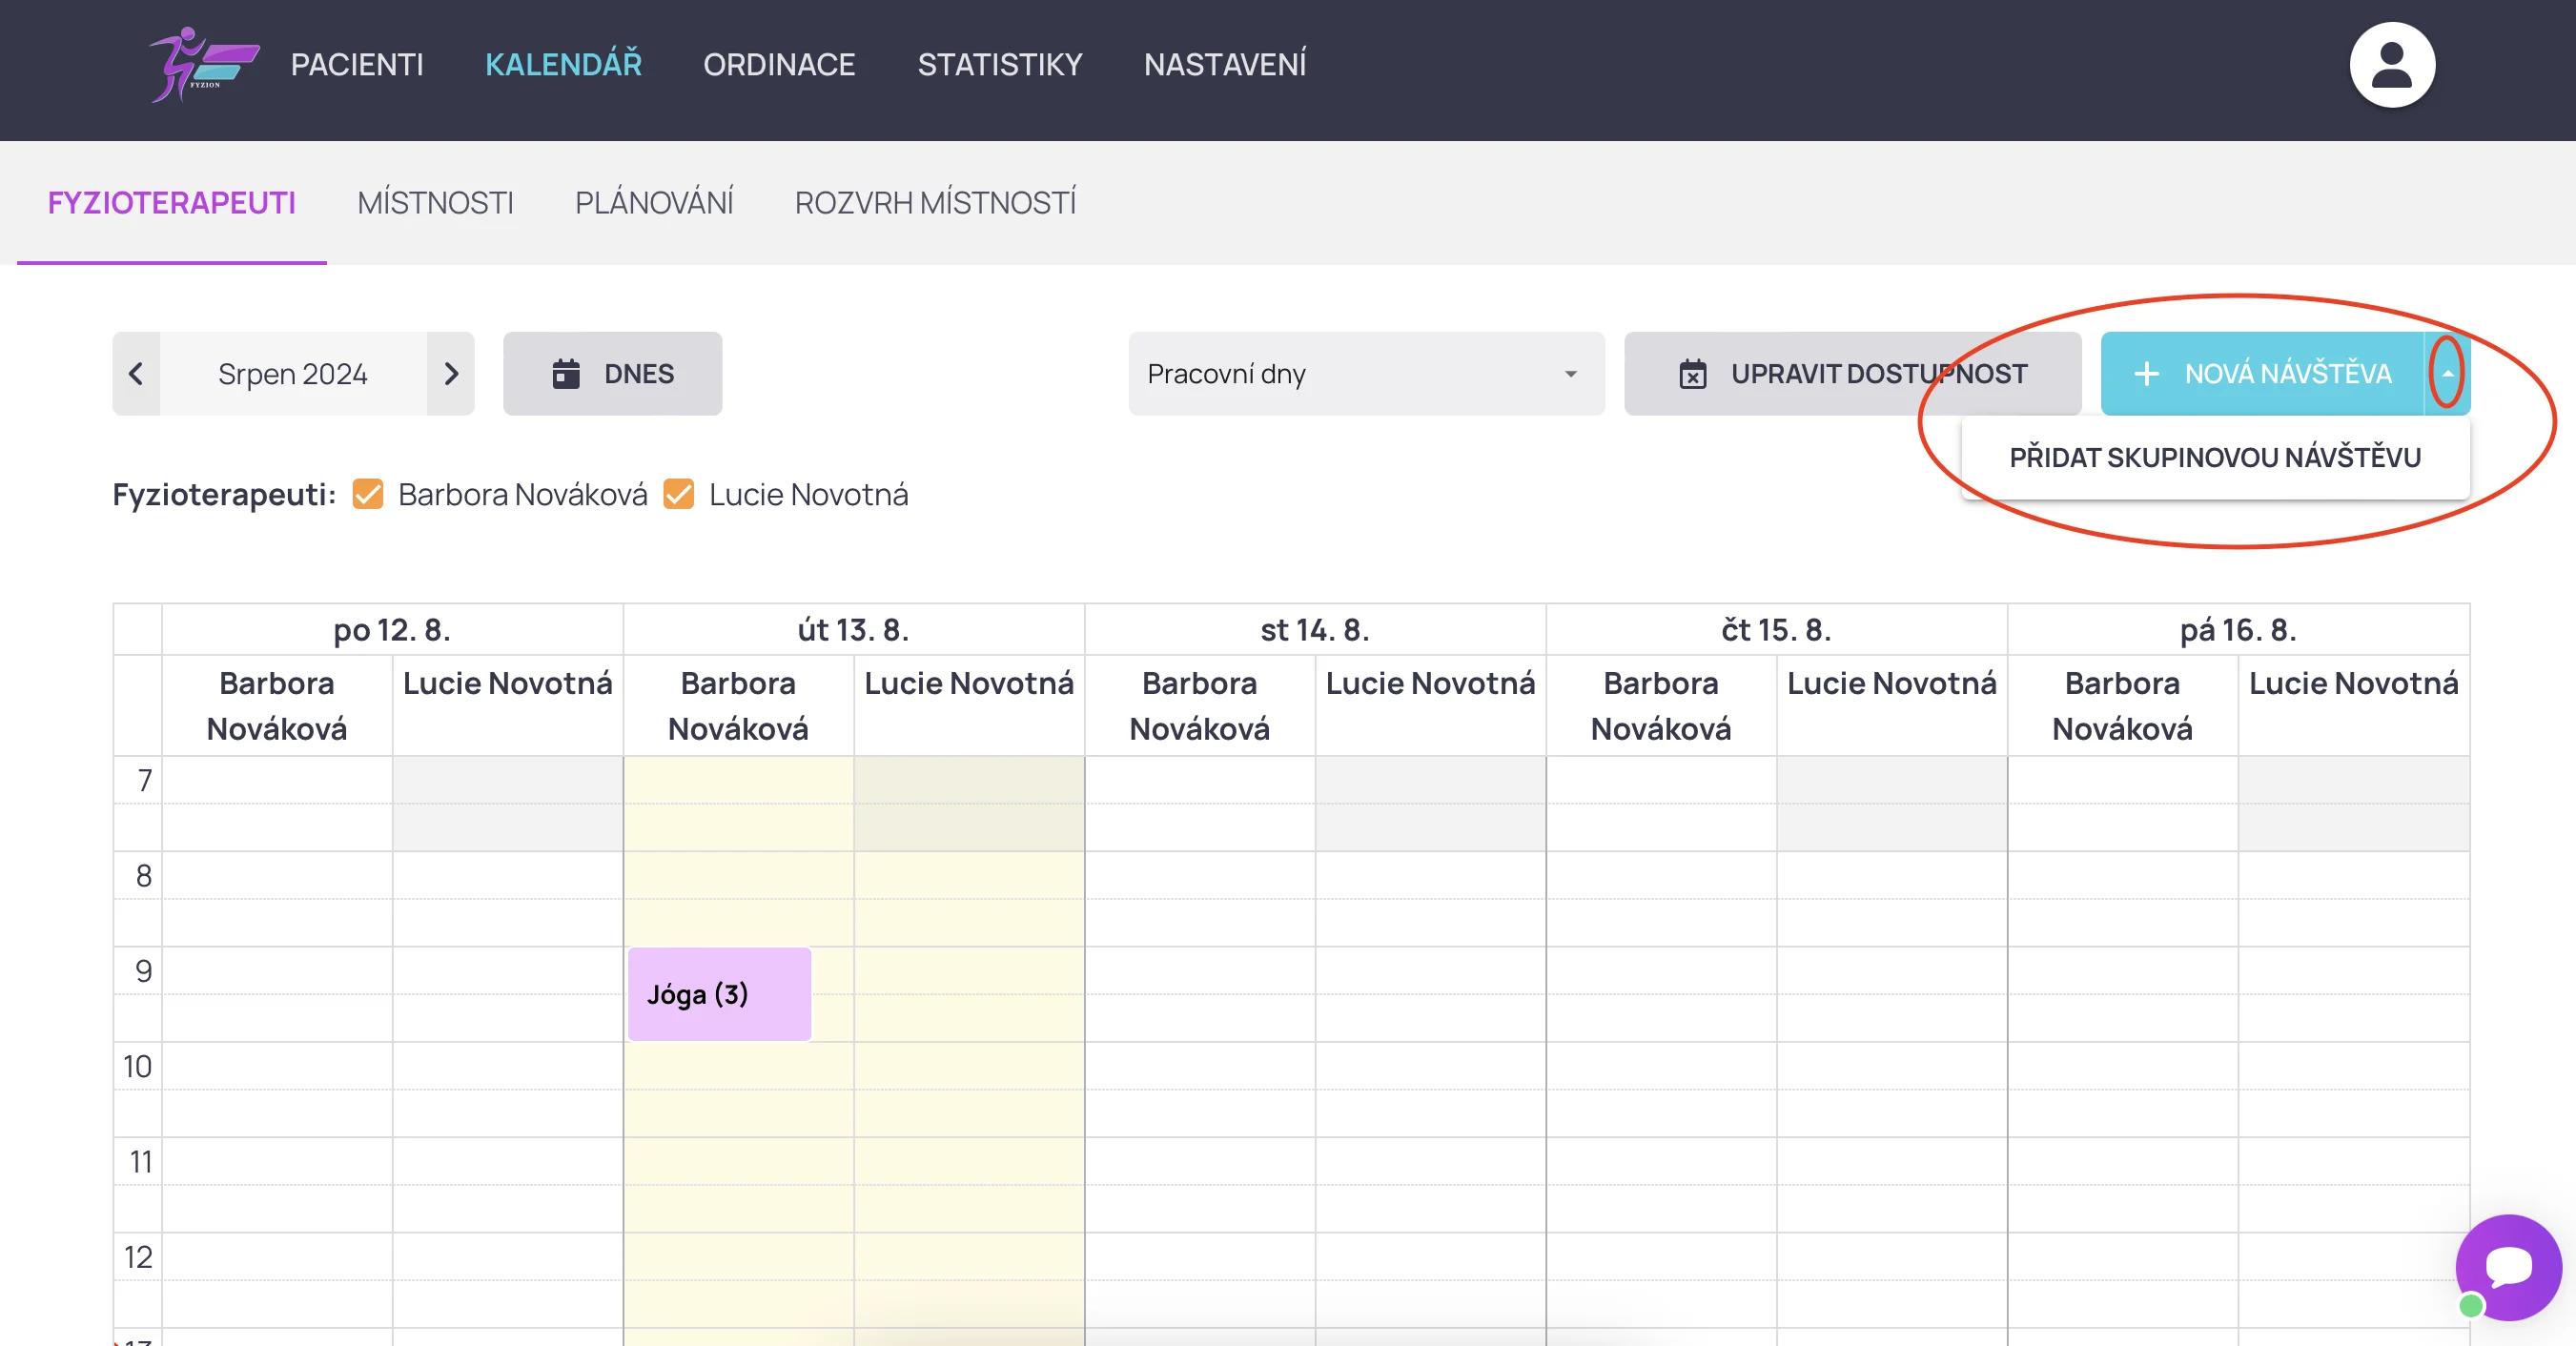Click the Fyzion logo icon
Screen dimensions: 2576x1346
tap(203, 65)
